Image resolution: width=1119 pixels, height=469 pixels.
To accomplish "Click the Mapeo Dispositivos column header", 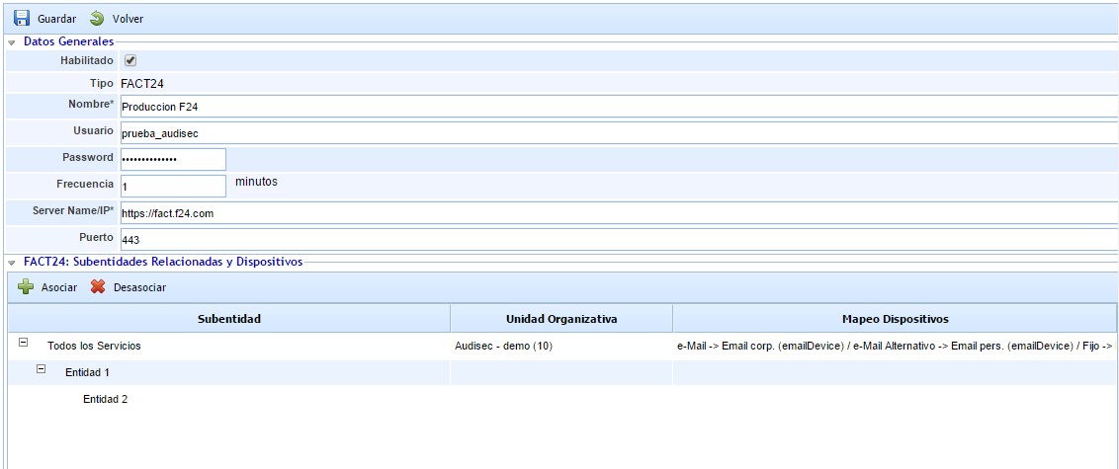I will [895, 319].
